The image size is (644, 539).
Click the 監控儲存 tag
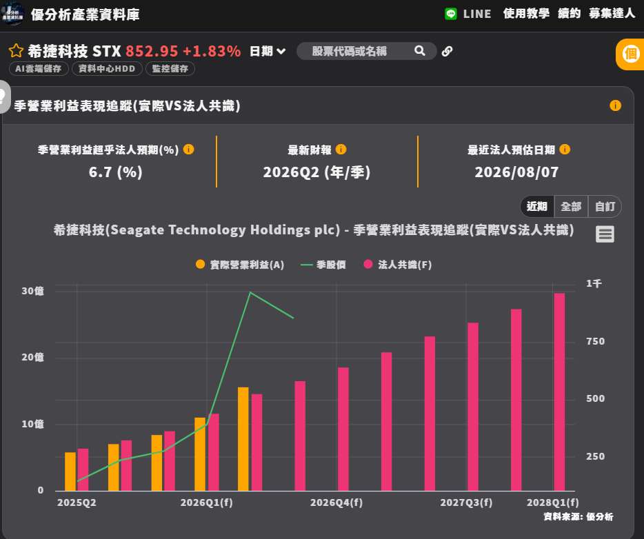(170, 68)
